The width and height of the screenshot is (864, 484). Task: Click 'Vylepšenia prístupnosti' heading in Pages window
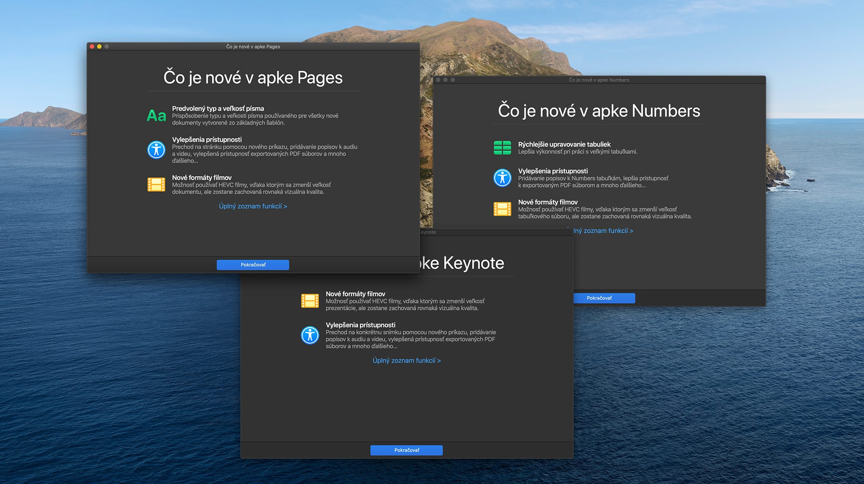point(207,140)
